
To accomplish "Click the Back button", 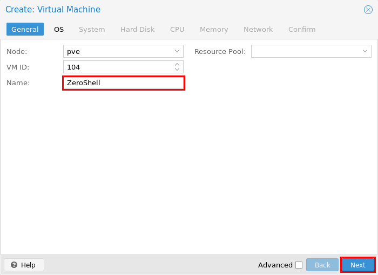I will point(322,265).
